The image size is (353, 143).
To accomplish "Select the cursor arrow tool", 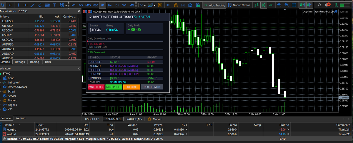I will (x=3, y=5).
